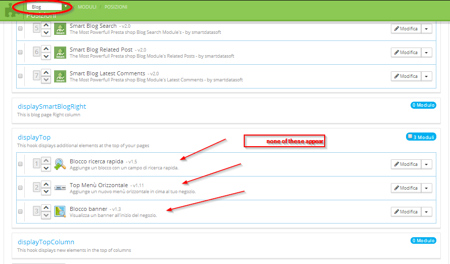Open the displayTopColumn hook heading

click(46, 242)
